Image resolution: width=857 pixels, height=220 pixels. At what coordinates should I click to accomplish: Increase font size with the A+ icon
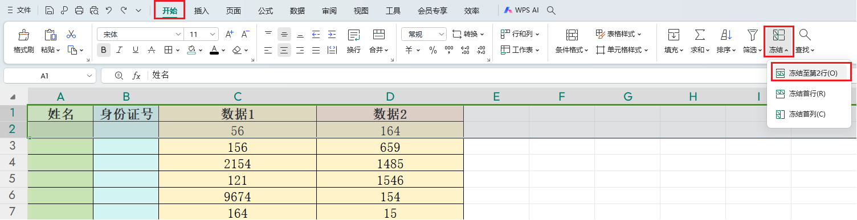point(229,34)
